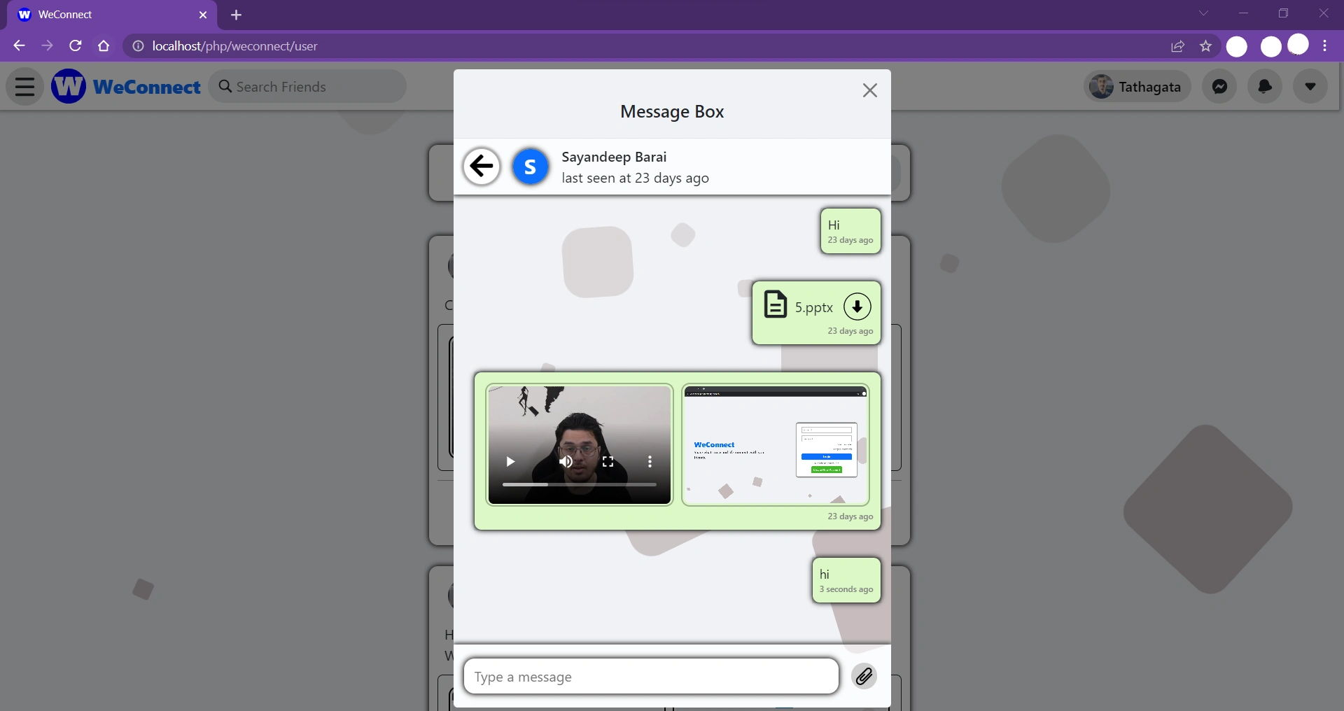
Task: Open Tathagata's profile
Action: pos(1137,87)
